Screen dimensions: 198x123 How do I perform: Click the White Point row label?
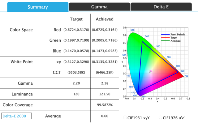[x=22, y=62]
